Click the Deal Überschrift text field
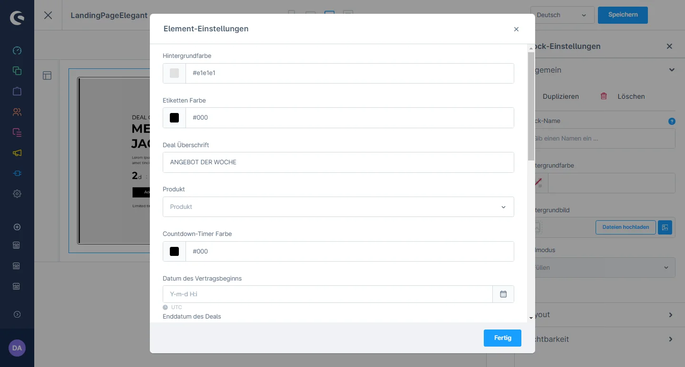Screen dimensions: 685x367 click(x=338, y=162)
